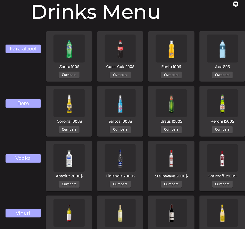Click the Ursus 1000$ label
The image size is (245, 229).
click(x=171, y=121)
